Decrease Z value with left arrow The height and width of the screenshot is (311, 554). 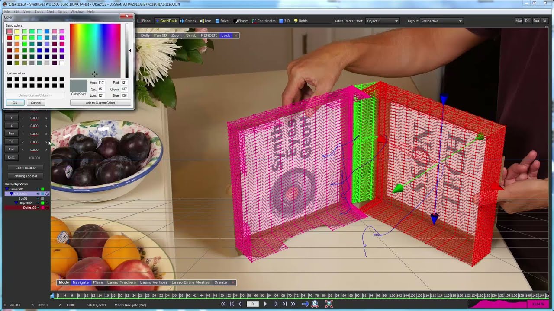coord(23,126)
